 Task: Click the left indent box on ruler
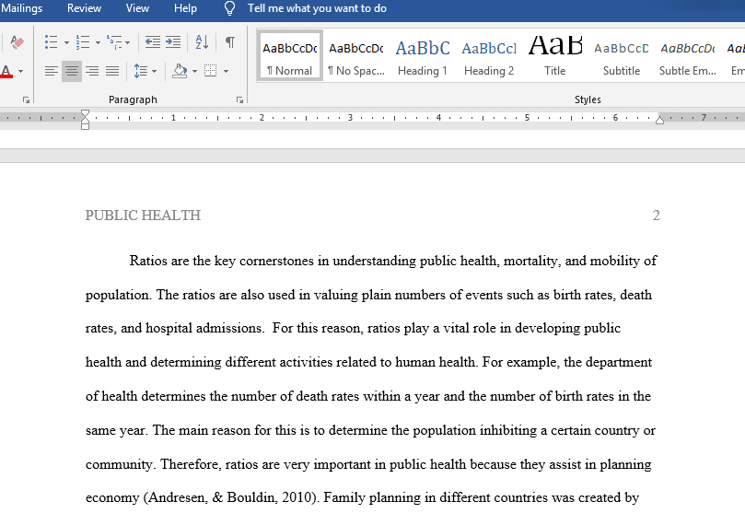tap(85, 126)
